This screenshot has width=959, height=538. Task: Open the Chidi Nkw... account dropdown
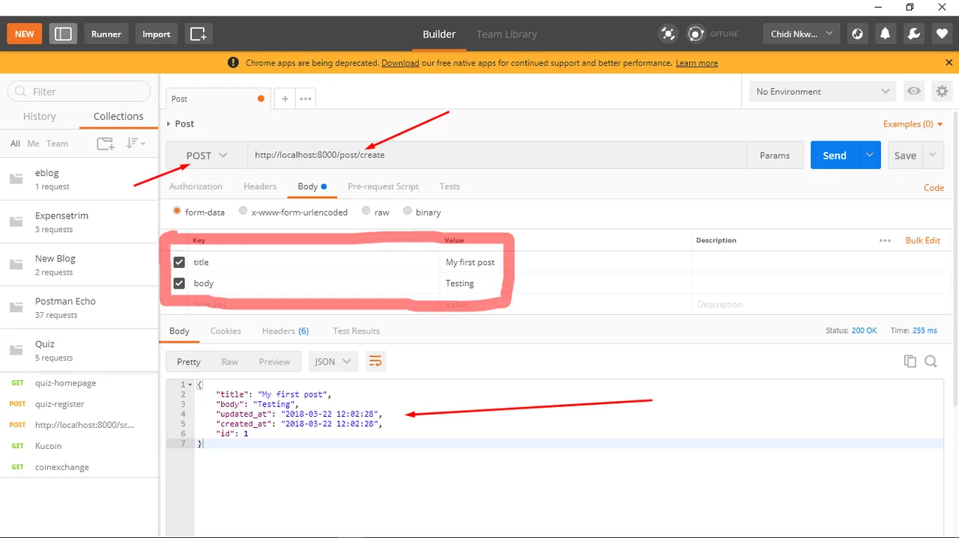[802, 34]
